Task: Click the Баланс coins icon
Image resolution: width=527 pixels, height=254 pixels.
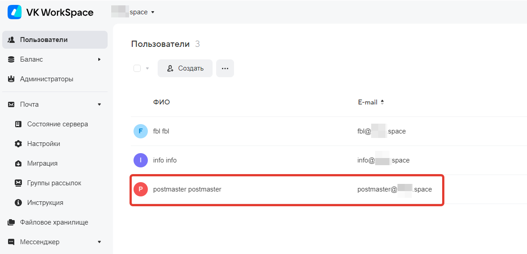Action: [11, 59]
